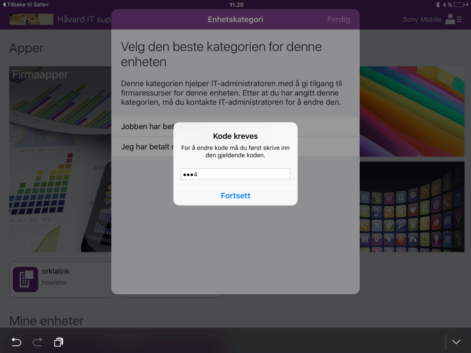Screen dimensions: 471x353
Task: Tap the Fortsett button in the dialog
Action: coord(235,196)
